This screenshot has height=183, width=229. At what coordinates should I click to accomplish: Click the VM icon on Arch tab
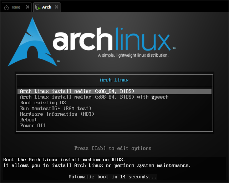(38, 7)
